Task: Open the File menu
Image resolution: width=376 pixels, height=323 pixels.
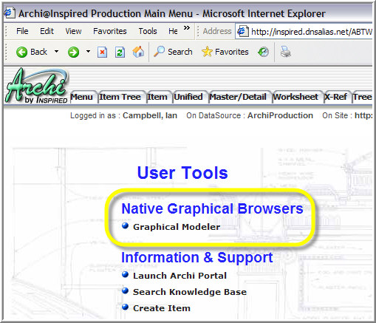Action: 22,31
